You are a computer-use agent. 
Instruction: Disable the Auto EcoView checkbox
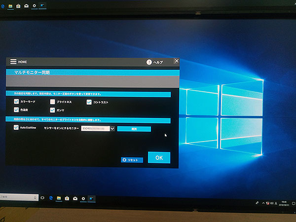pyautogui.click(x=16, y=127)
